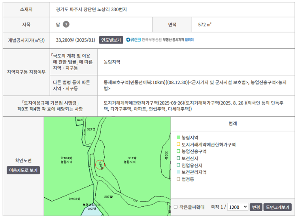
Task: Select the 법정동 legend swatch
Action: coord(178,179)
